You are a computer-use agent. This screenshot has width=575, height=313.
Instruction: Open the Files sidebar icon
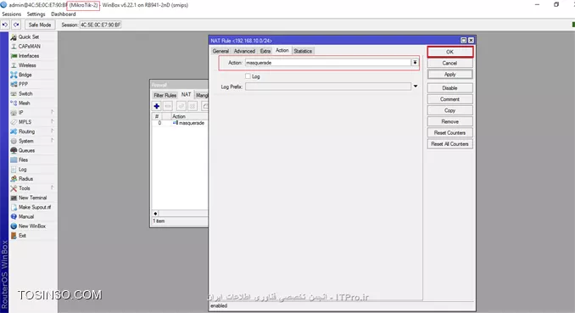tap(14, 160)
